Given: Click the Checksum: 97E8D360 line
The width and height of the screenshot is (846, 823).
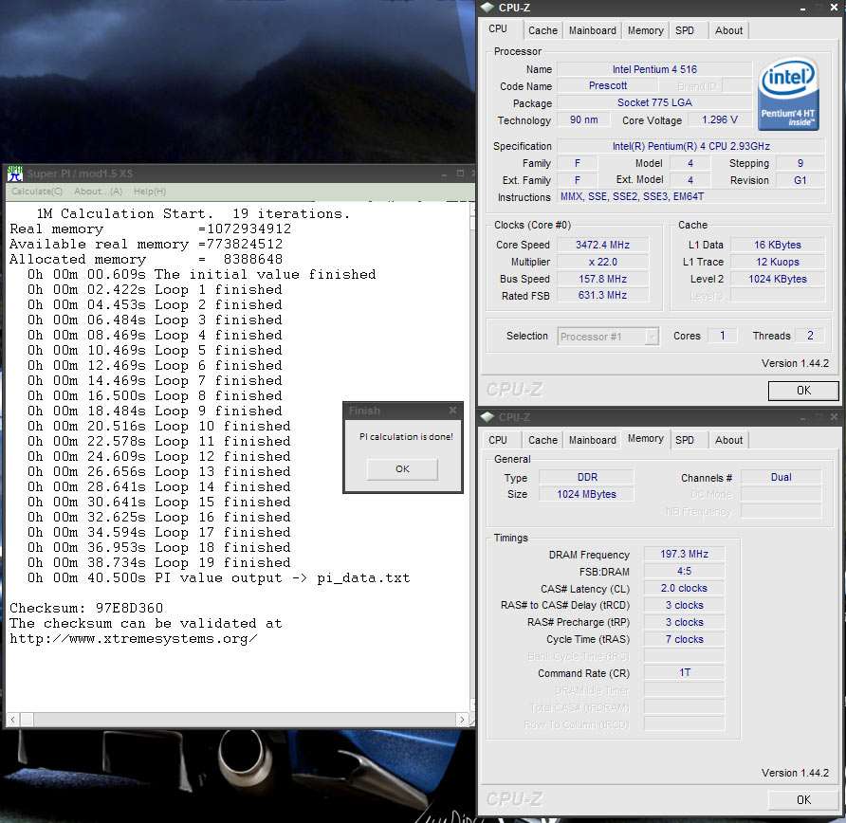Looking at the screenshot, I should tap(86, 609).
